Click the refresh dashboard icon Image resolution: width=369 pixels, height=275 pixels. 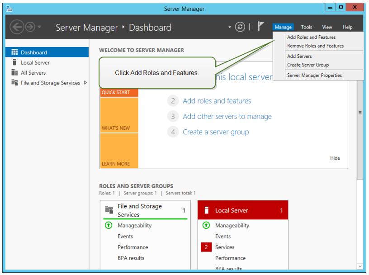[240, 27]
